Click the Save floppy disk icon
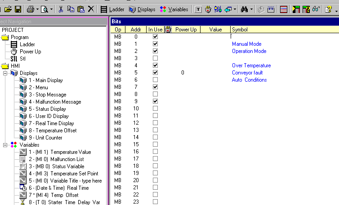This screenshot has width=339, height=205. point(18,9)
